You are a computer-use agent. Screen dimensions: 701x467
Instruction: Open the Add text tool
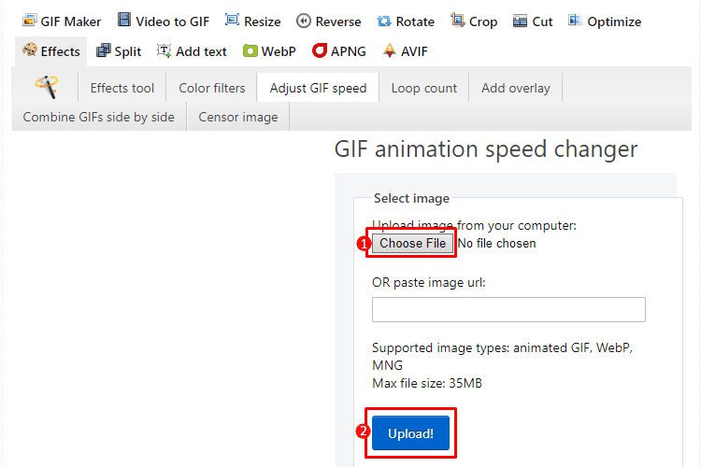pos(192,51)
